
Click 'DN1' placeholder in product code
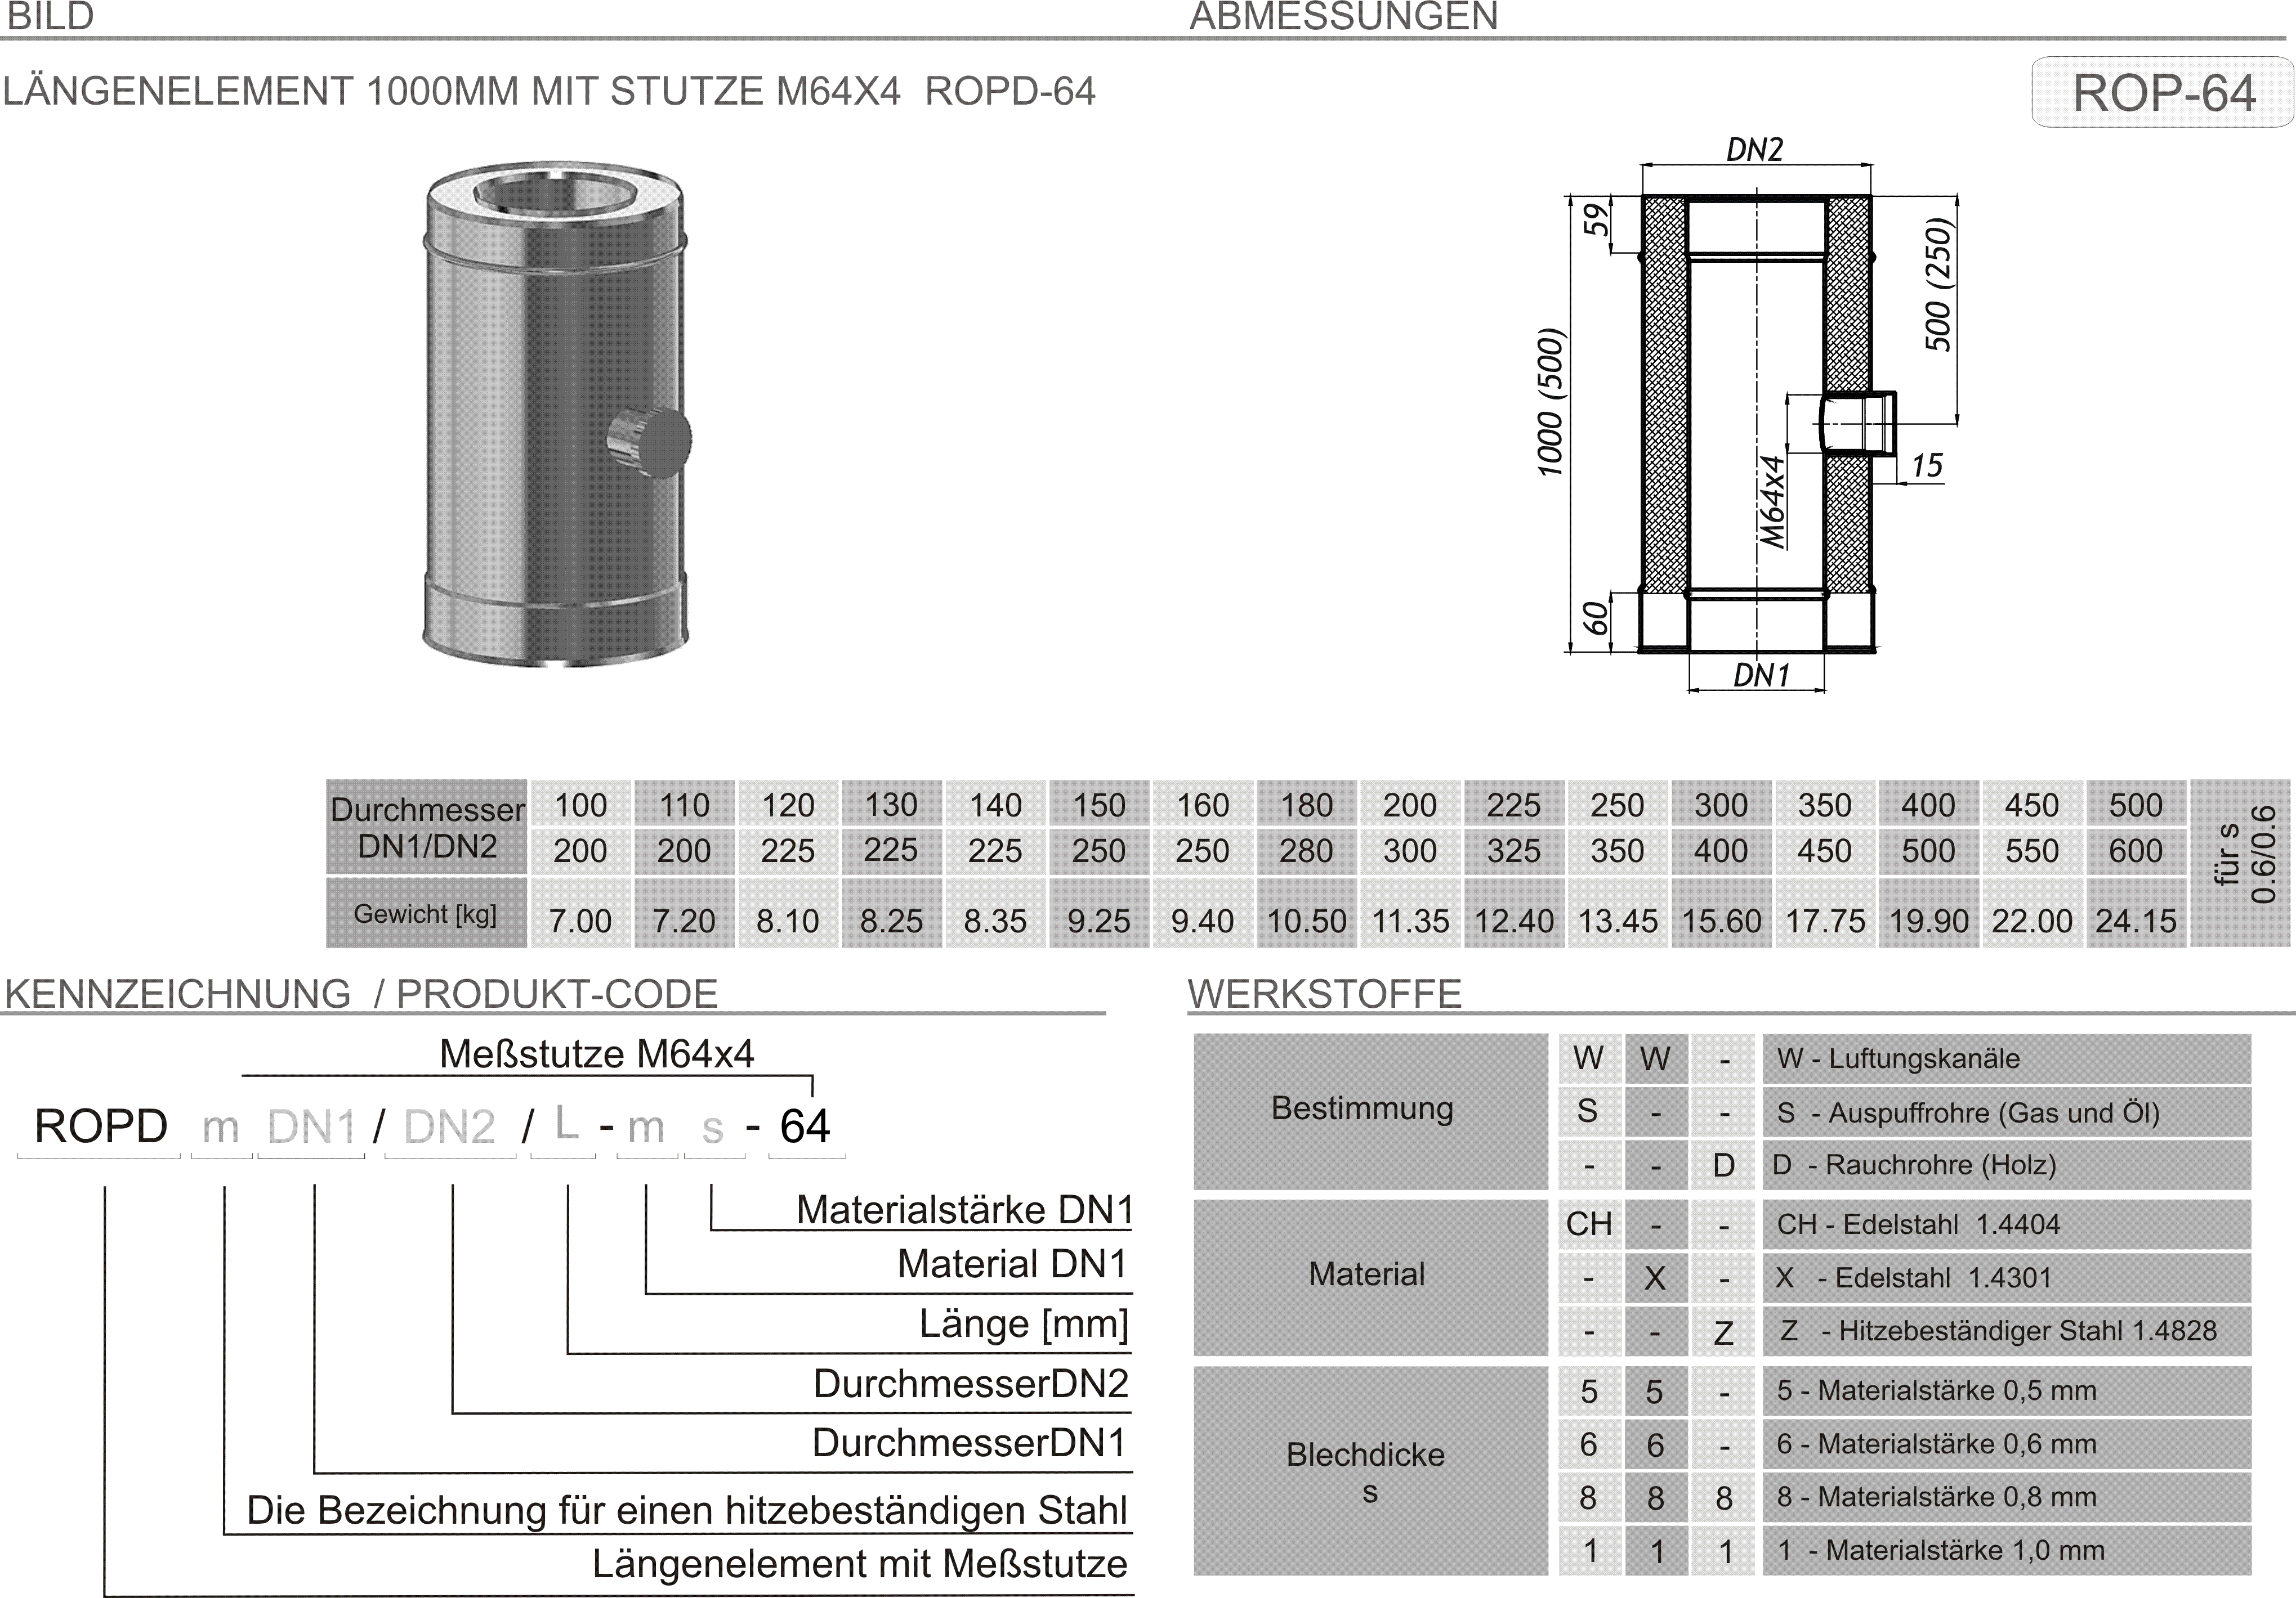pyautogui.click(x=311, y=1127)
